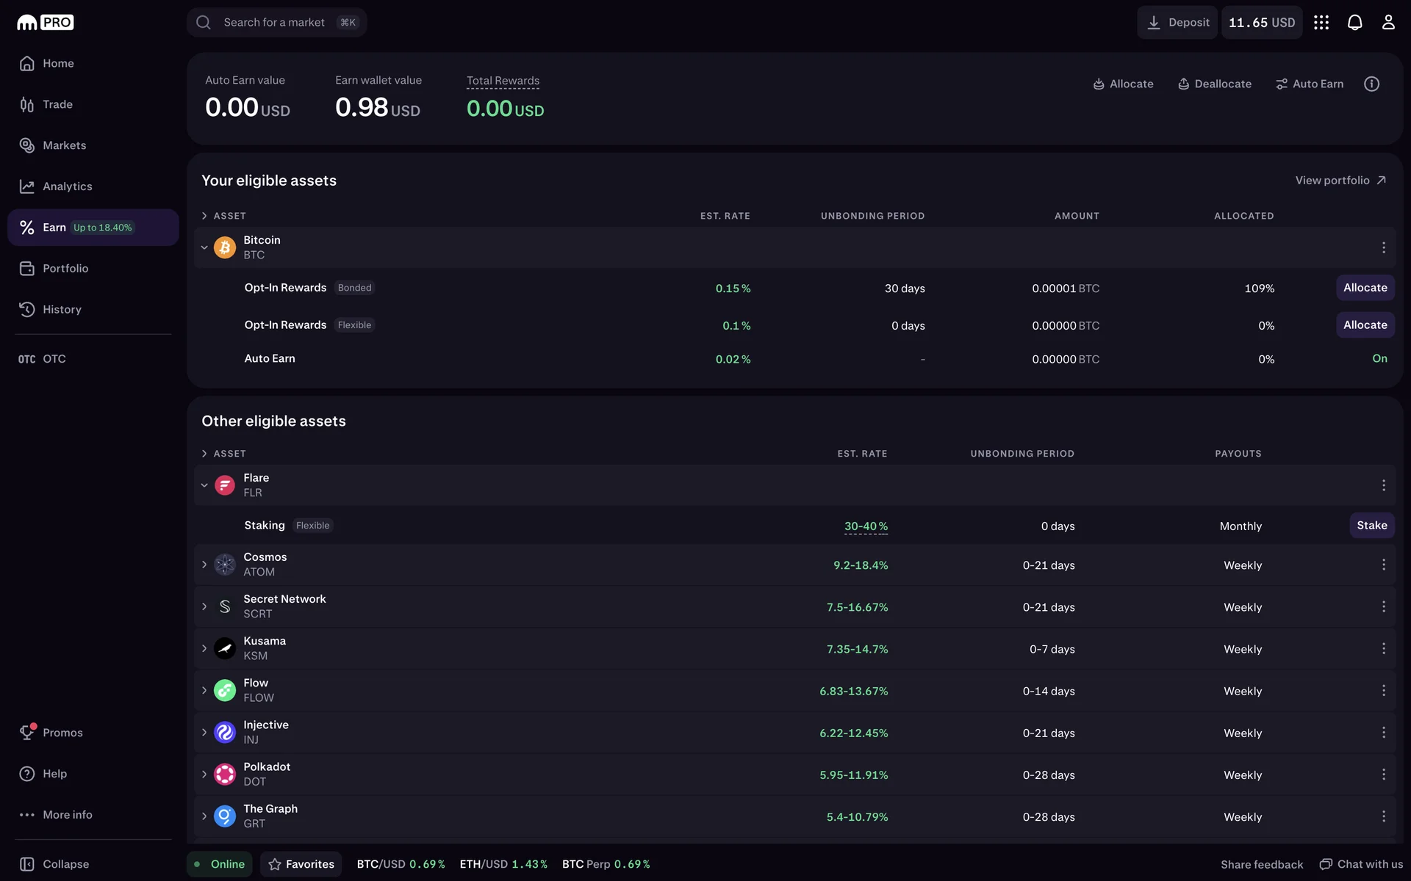The width and height of the screenshot is (1411, 881).
Task: Go to Markets in sidebar
Action: pyautogui.click(x=64, y=145)
